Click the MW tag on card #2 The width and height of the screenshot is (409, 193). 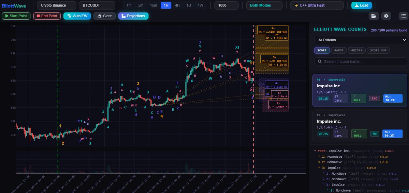pyautogui.click(x=375, y=134)
